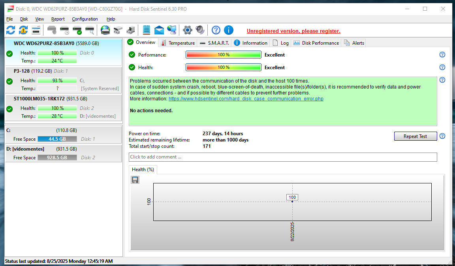The height and width of the screenshot is (266, 455).
Task: Click the disk with magnifying glass icon
Action: 90,30
